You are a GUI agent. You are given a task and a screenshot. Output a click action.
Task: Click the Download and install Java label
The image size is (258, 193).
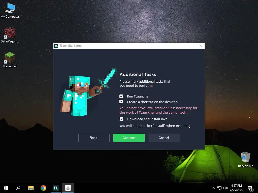point(147,119)
